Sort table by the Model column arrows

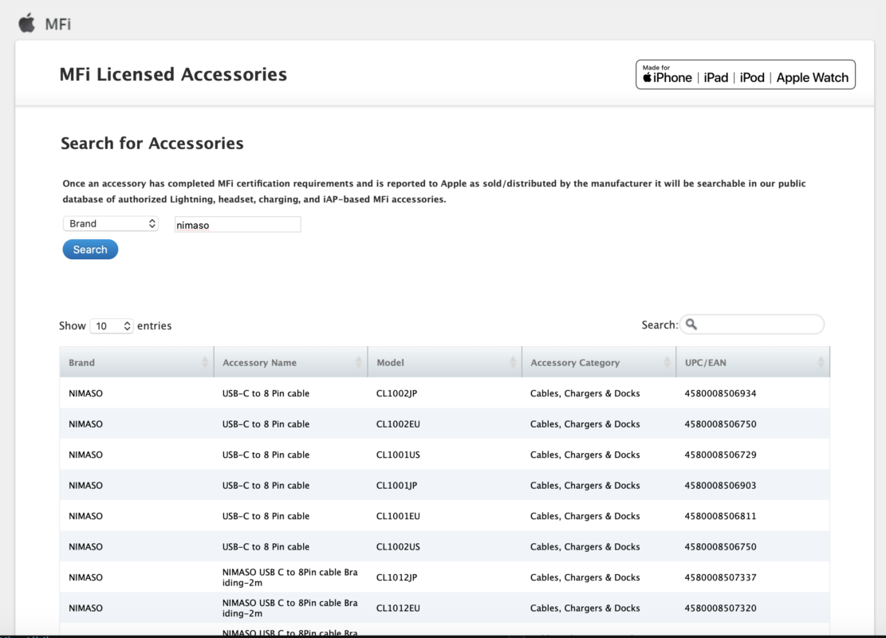click(x=513, y=362)
